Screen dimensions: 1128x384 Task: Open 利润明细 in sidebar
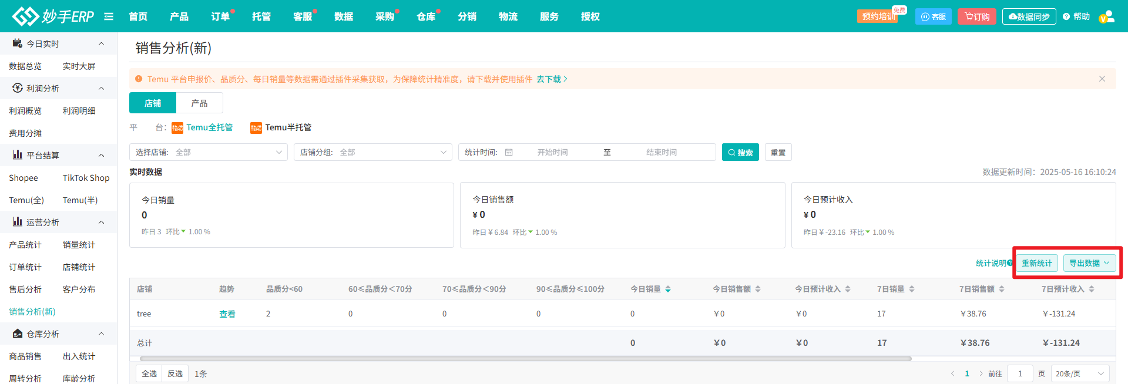coord(79,110)
